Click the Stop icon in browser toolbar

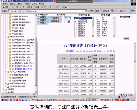click(17, 7)
